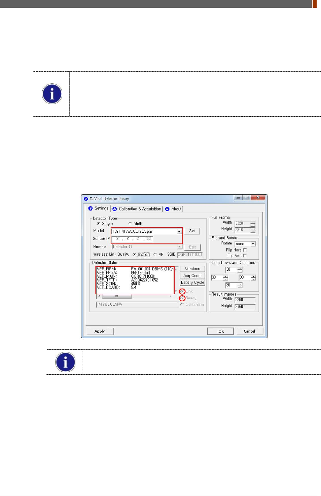The width and height of the screenshot is (321, 496).
Task: Click the Result Images Height field
Action: (245, 307)
